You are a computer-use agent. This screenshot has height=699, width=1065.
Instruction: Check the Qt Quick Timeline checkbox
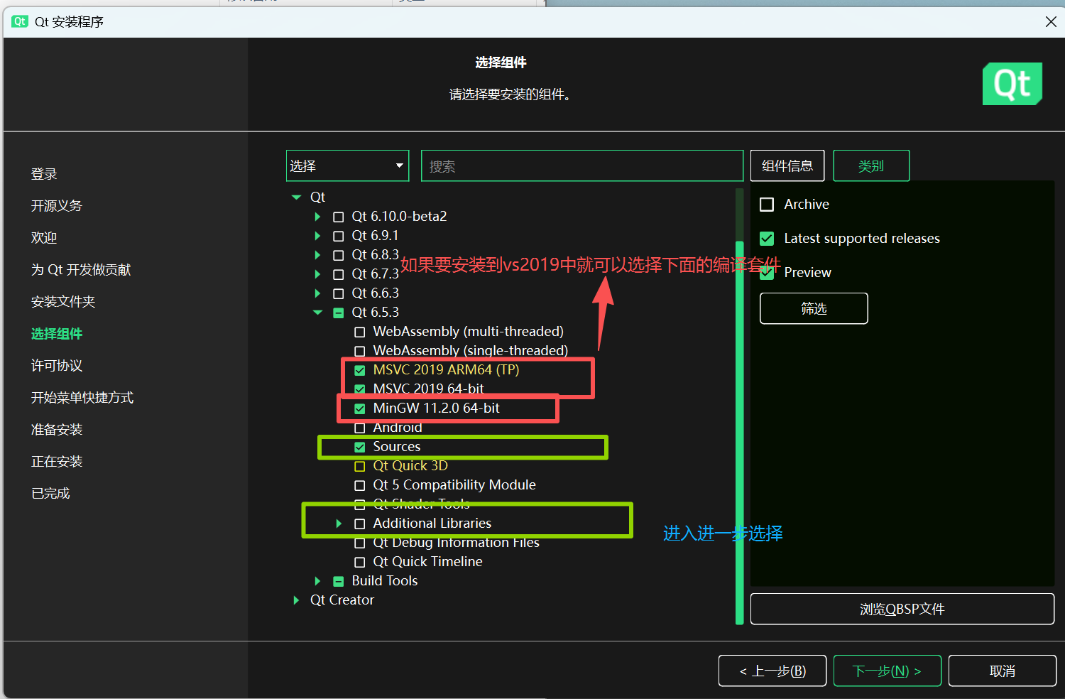[x=360, y=562]
